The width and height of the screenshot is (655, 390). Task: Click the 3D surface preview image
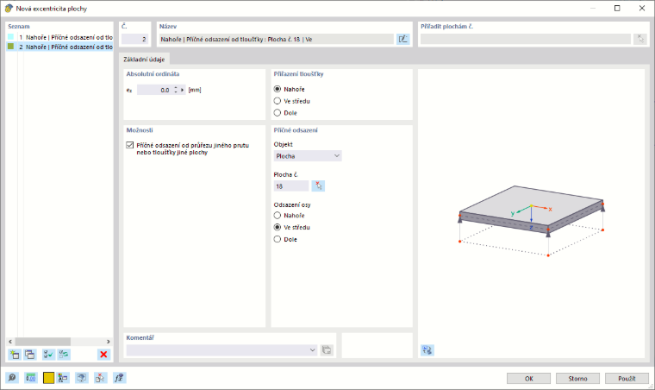(532, 220)
